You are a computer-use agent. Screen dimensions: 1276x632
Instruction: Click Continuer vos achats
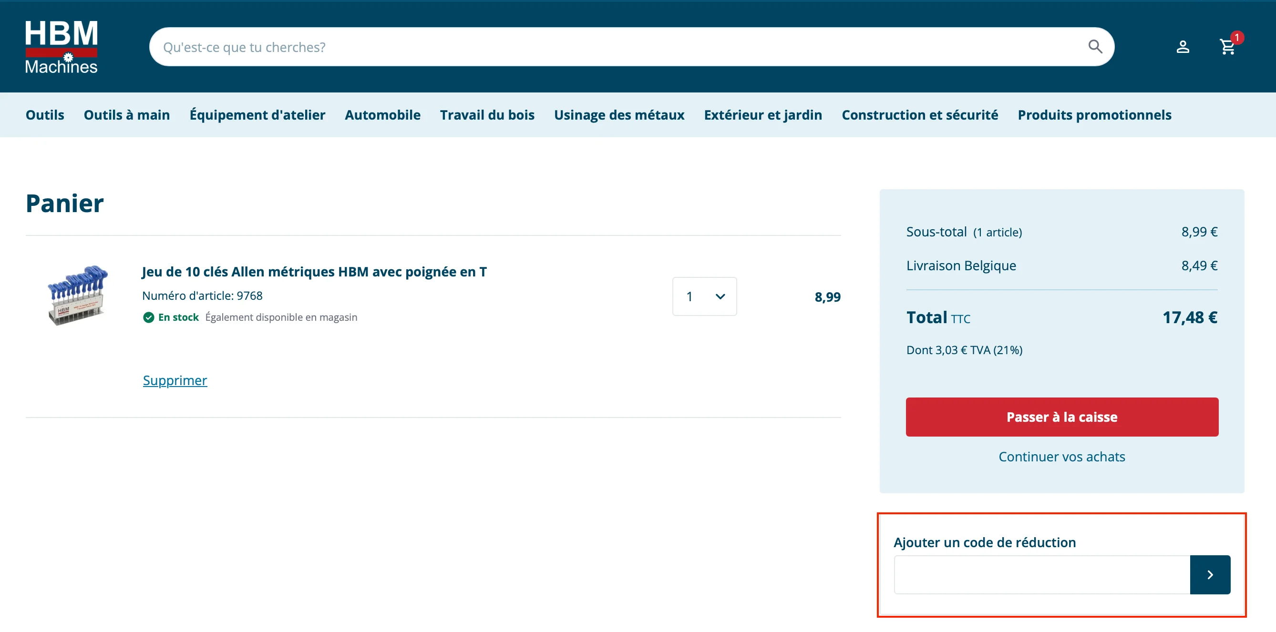click(1062, 457)
